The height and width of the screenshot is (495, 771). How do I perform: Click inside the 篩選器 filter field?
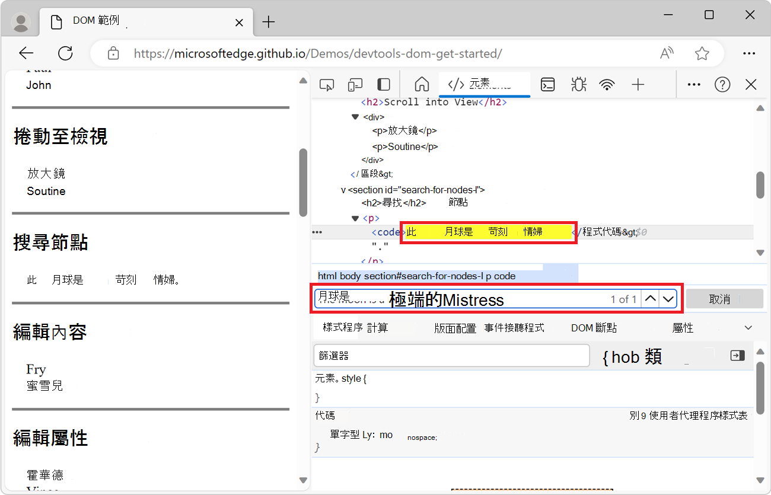(451, 355)
